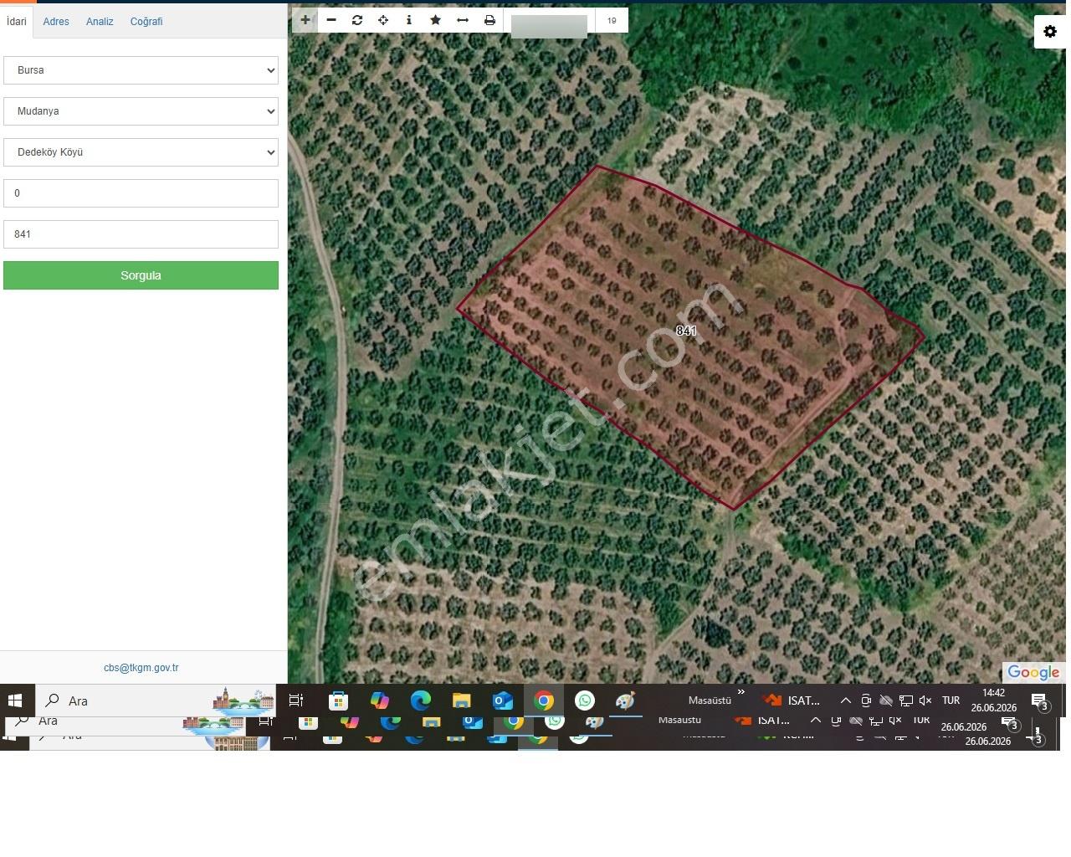
Task: Open Google Chrome from the taskbar
Action: point(544,700)
